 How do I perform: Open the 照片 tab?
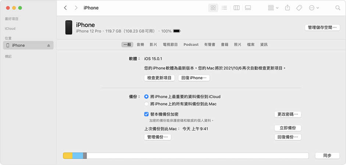pos(238,45)
